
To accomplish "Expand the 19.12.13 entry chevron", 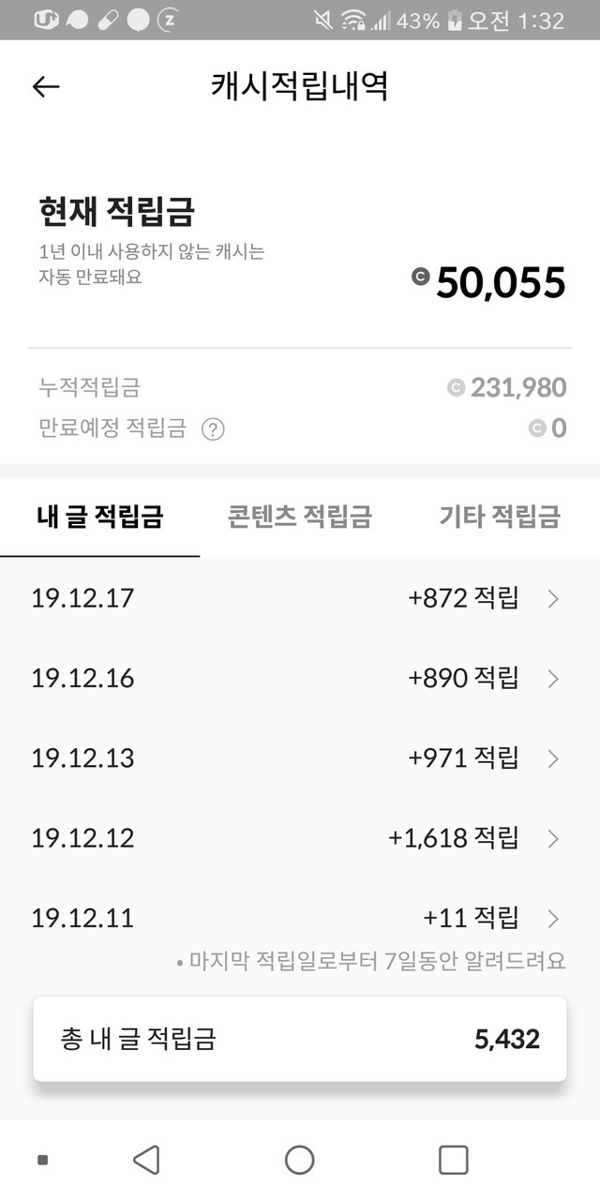I will (x=553, y=758).
